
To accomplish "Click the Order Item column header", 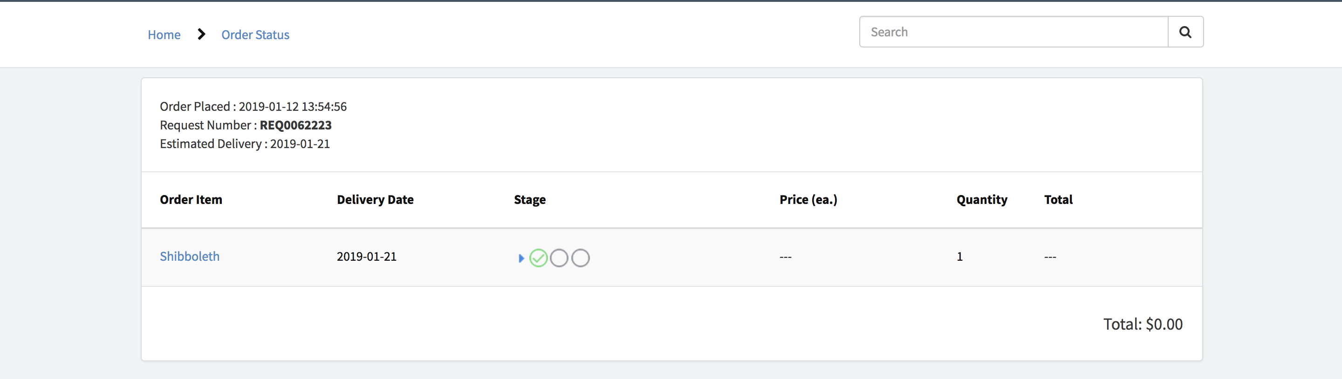I will tap(191, 200).
